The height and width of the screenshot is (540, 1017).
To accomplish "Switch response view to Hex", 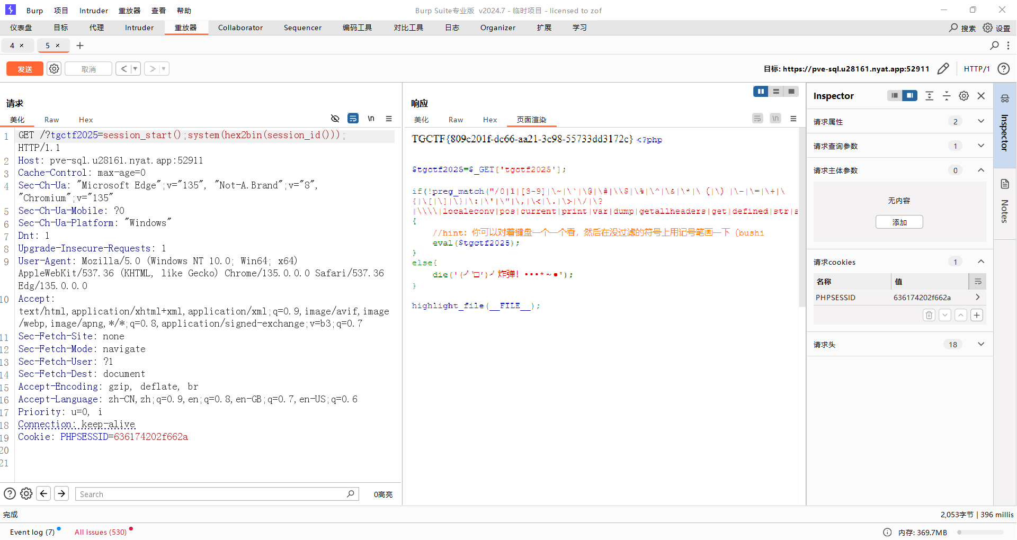I will tap(490, 120).
